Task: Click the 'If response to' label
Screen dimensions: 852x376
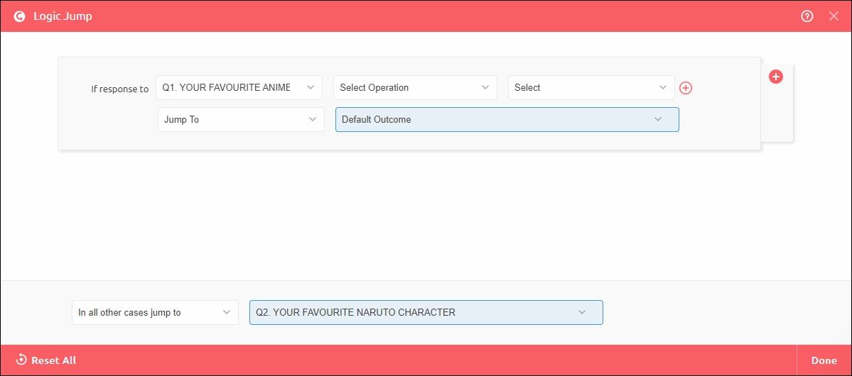Action: 120,89
